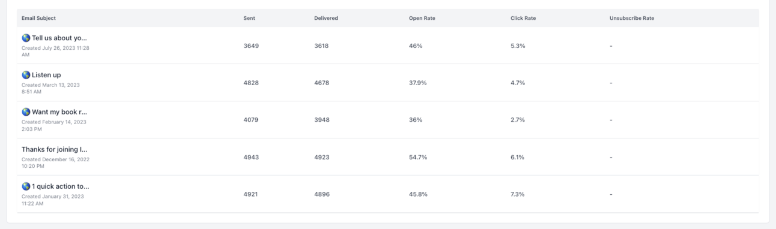The height and width of the screenshot is (229, 776).
Task: Open the Tell us about yo... email
Action: pyautogui.click(x=59, y=38)
